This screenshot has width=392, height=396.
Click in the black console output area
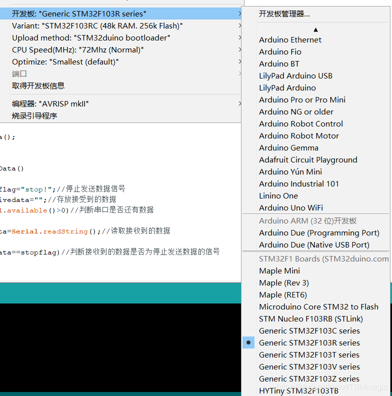120,347
